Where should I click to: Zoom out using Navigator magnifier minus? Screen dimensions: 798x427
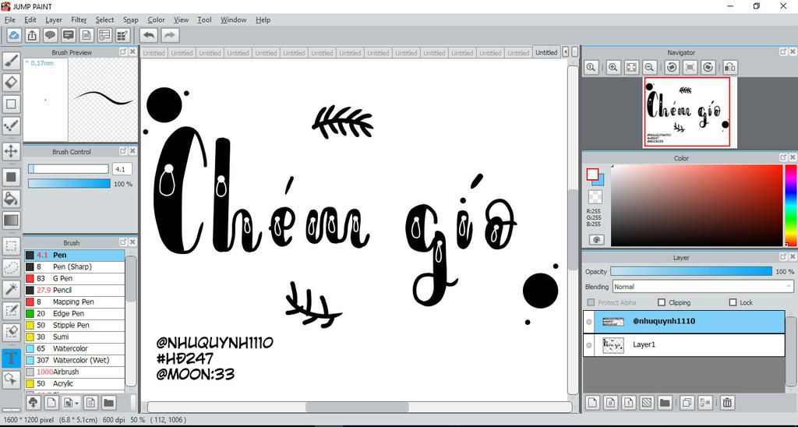click(649, 67)
